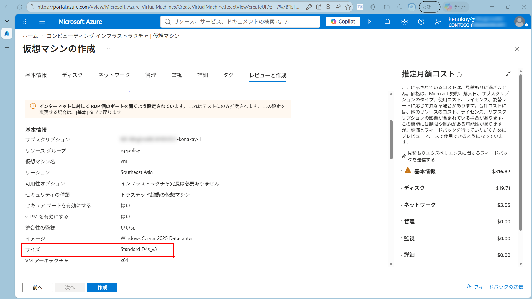Image resolution: width=532 pixels, height=299 pixels.
Task: Open the browser favorites list icon
Action: click(x=399, y=7)
